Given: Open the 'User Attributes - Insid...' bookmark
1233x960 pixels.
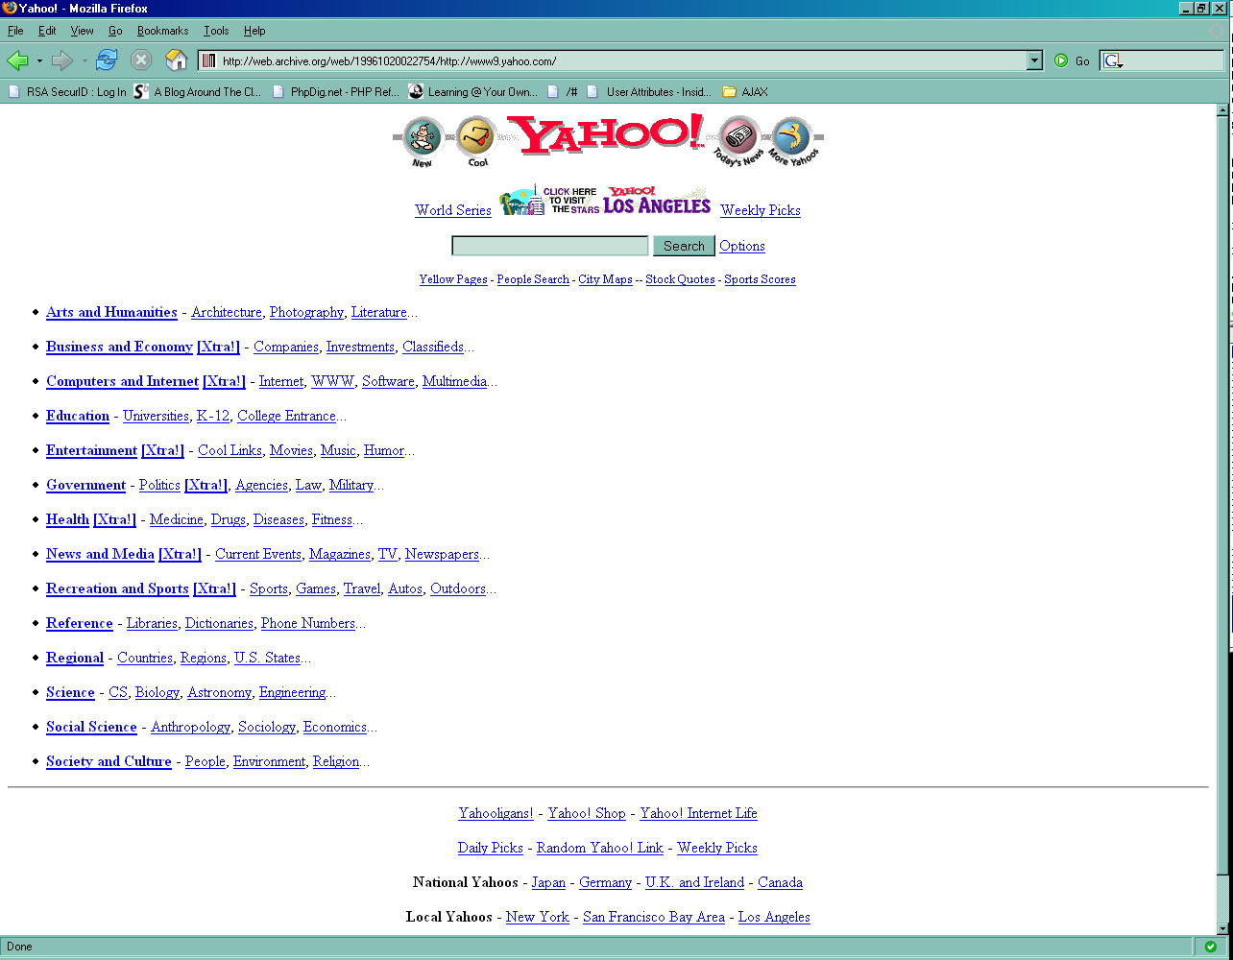Looking at the screenshot, I should click(x=649, y=92).
